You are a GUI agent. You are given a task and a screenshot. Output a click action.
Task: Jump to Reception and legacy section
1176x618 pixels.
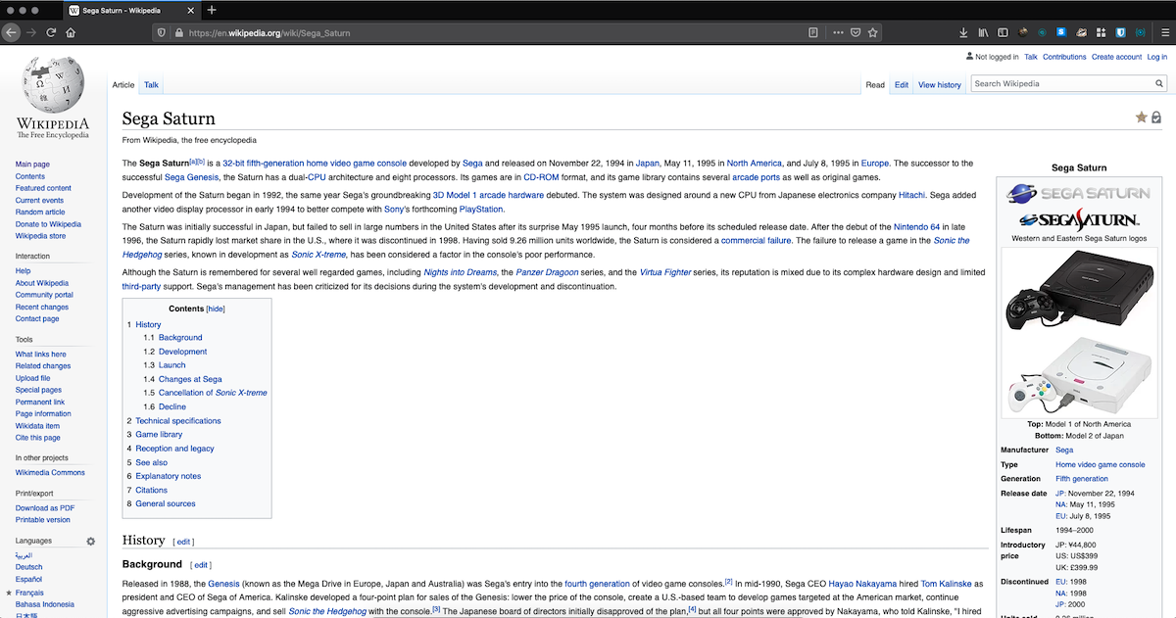point(174,449)
